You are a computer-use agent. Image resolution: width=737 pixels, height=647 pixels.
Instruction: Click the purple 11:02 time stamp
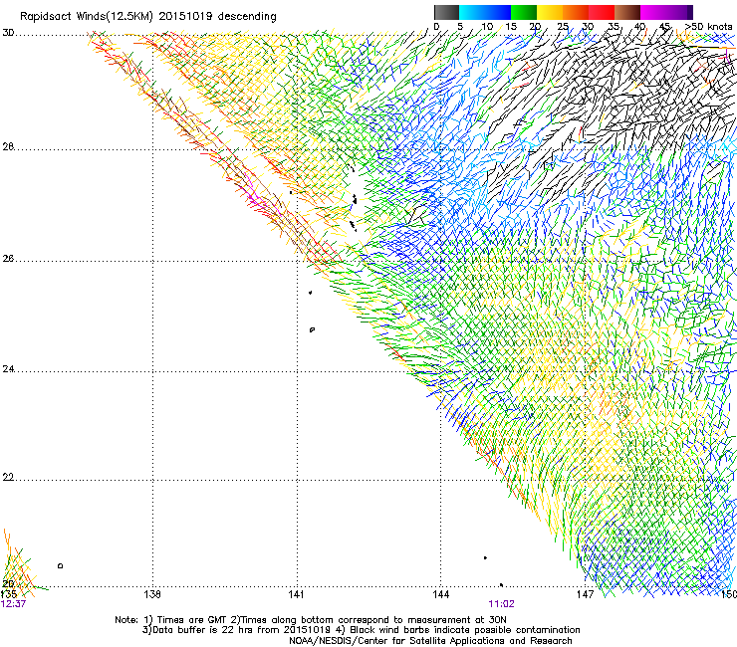click(502, 604)
